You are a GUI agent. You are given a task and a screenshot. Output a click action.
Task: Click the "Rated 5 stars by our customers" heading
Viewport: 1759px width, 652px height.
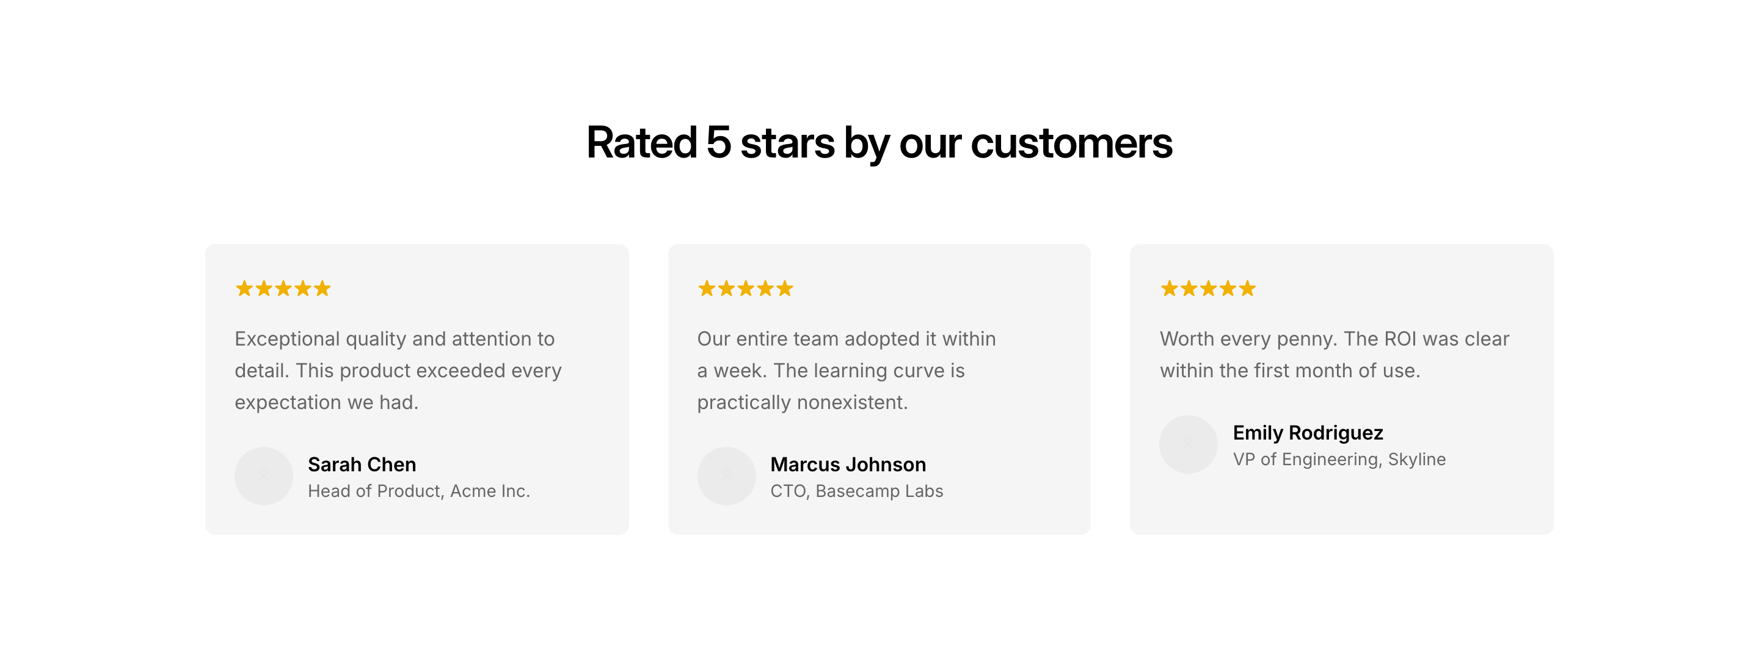[x=879, y=143]
